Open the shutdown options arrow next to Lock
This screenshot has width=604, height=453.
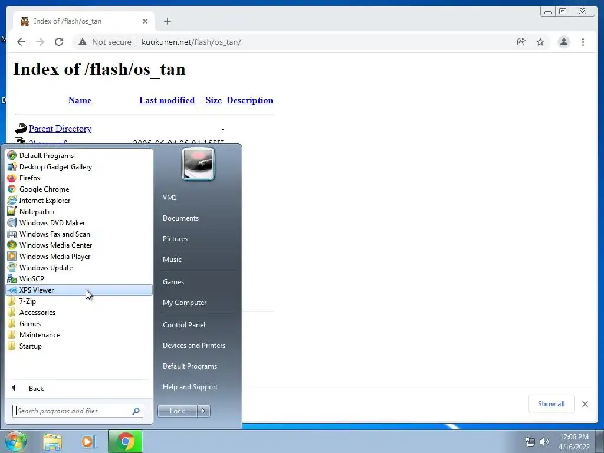(203, 411)
